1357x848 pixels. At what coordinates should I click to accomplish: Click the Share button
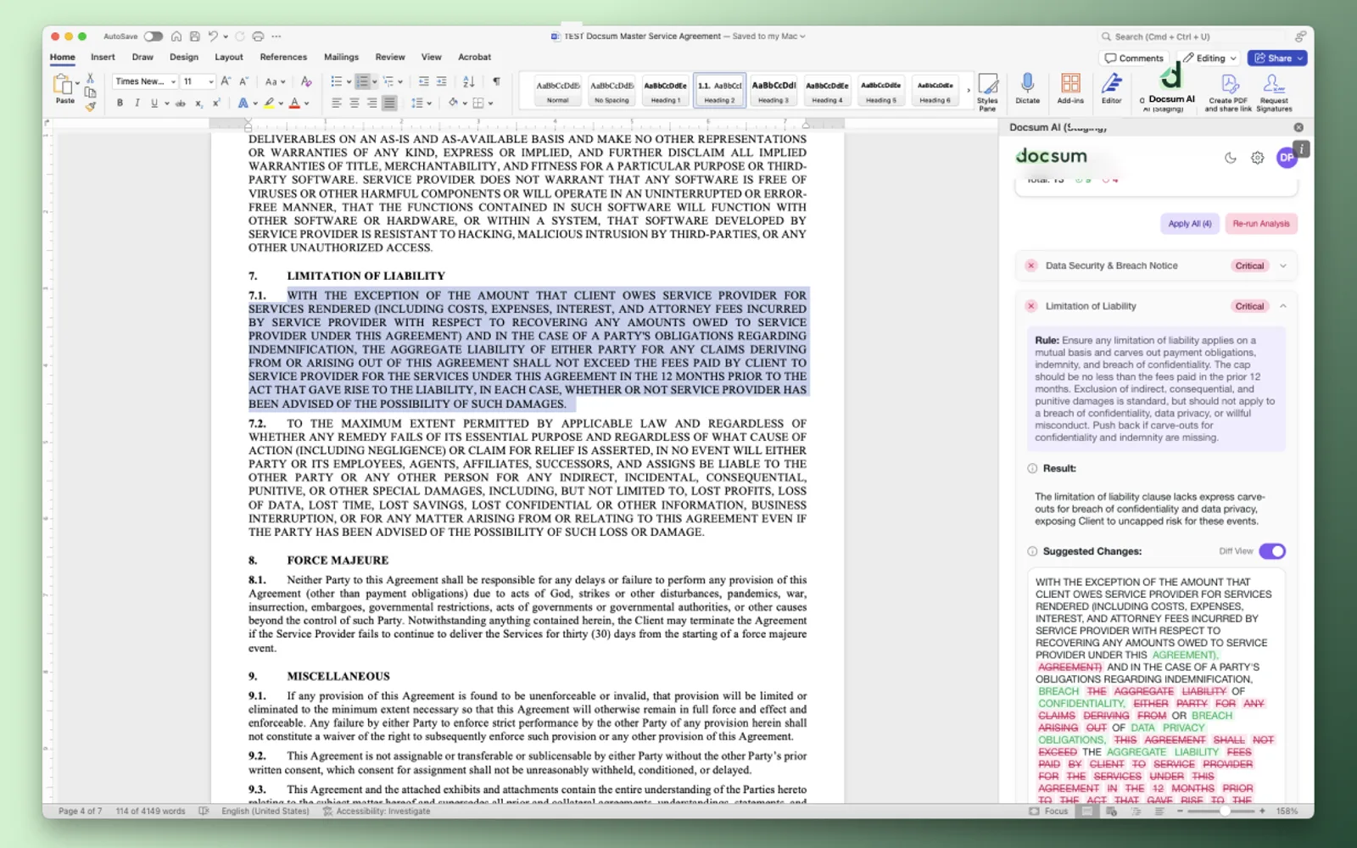[1277, 59]
